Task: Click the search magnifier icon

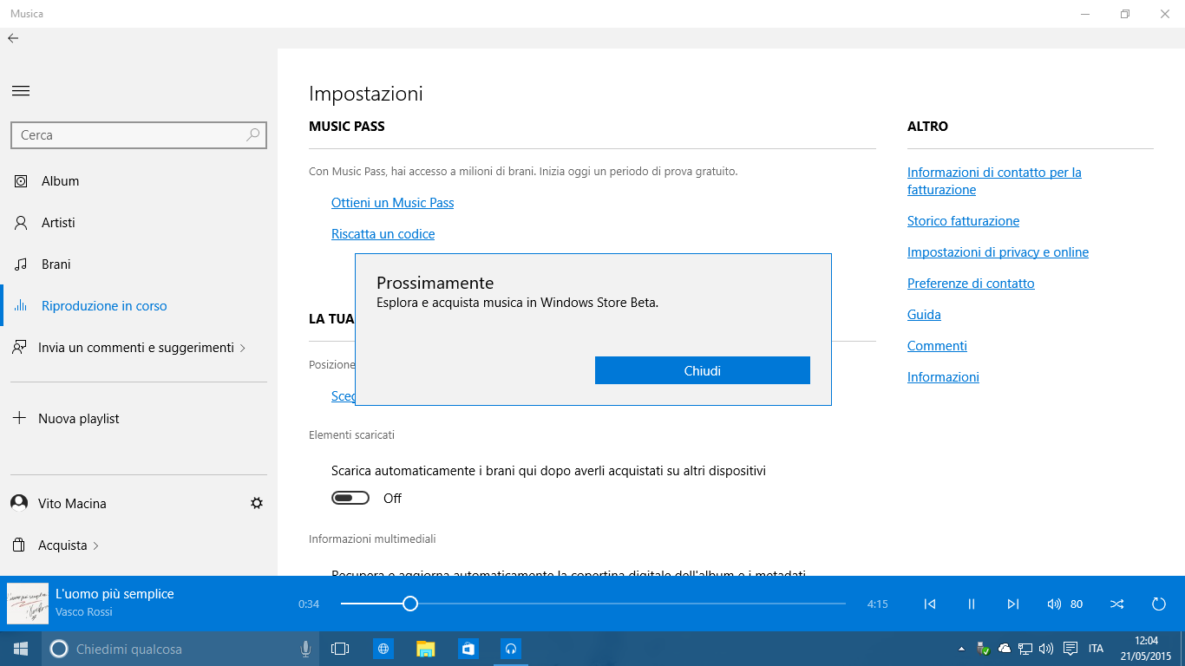Action: click(253, 135)
